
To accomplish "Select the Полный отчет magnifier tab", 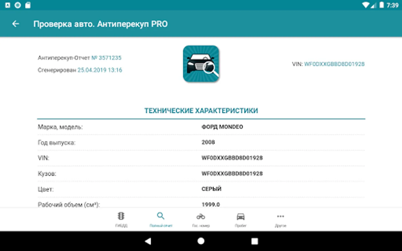I will pyautogui.click(x=161, y=219).
